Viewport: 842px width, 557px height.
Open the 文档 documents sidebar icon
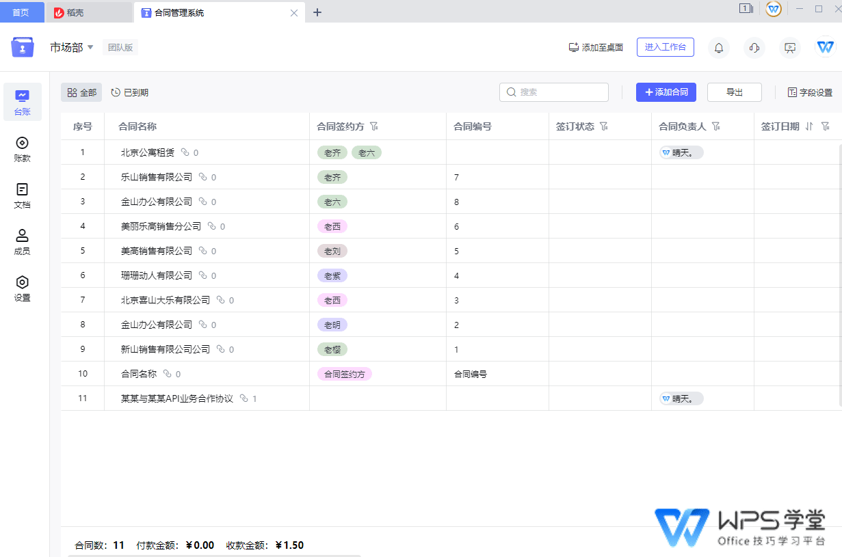23,195
